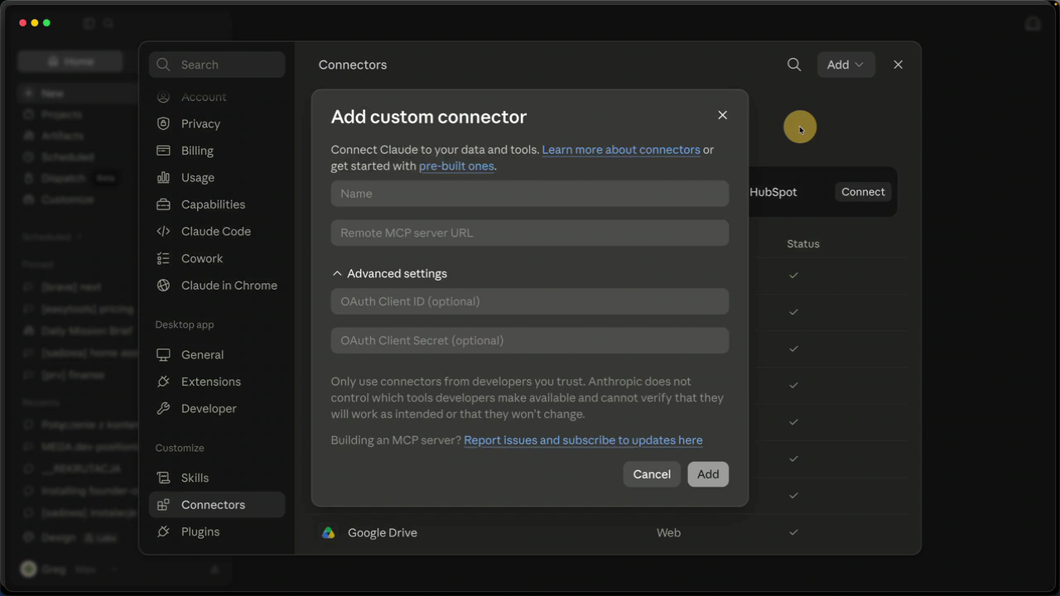Close the Add custom connector dialog
1060x596 pixels.
coord(722,115)
